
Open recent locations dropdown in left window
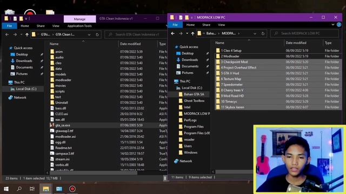pyautogui.click(x=21, y=34)
